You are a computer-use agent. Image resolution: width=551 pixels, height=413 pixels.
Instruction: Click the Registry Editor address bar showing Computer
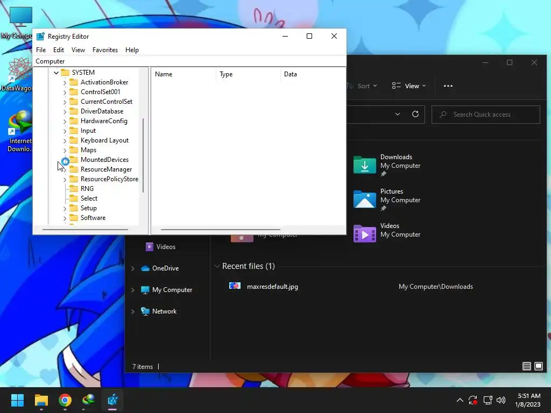pos(189,61)
